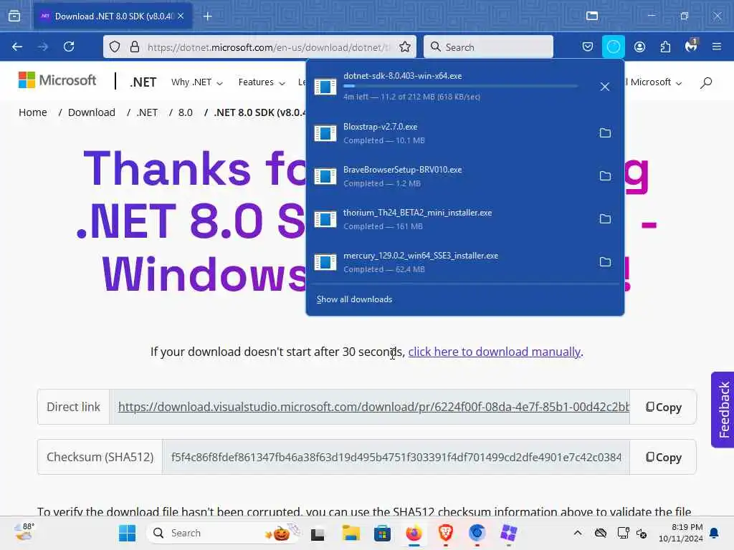
Task: Go to Home breadcrumb
Action: (x=33, y=112)
